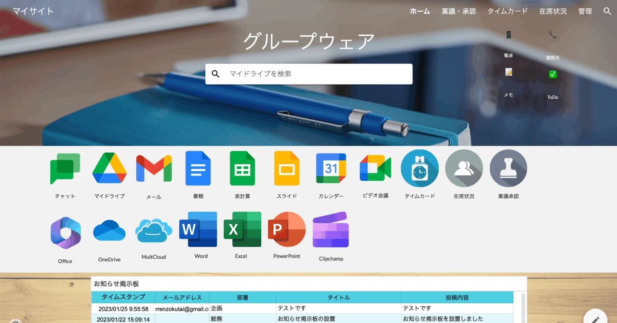Open the Google Calendar カレンダー icon
The image size is (617, 323).
coord(331,168)
